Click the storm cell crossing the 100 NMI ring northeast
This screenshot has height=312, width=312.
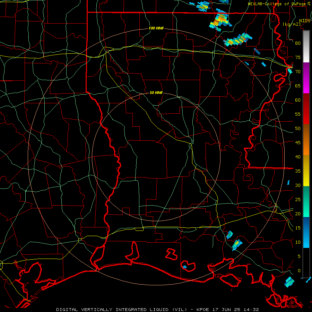[238, 40]
